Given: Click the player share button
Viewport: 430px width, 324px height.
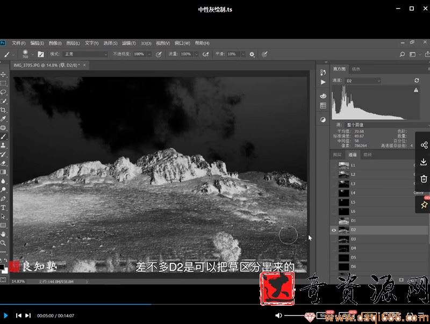Looking at the screenshot, I should point(424,145).
